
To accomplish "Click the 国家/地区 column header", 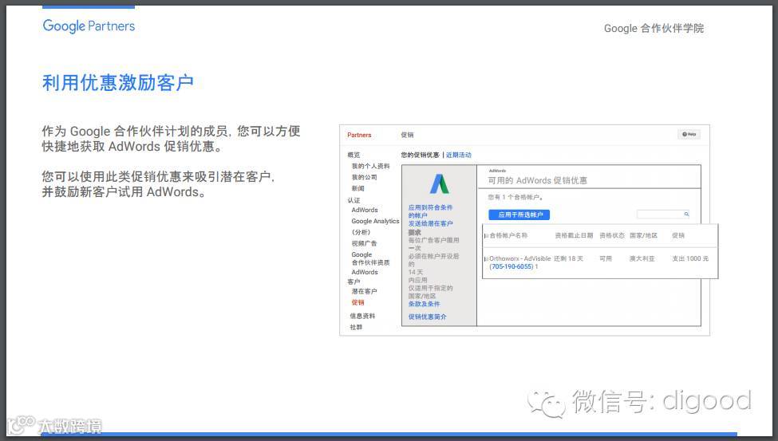I will [643, 235].
